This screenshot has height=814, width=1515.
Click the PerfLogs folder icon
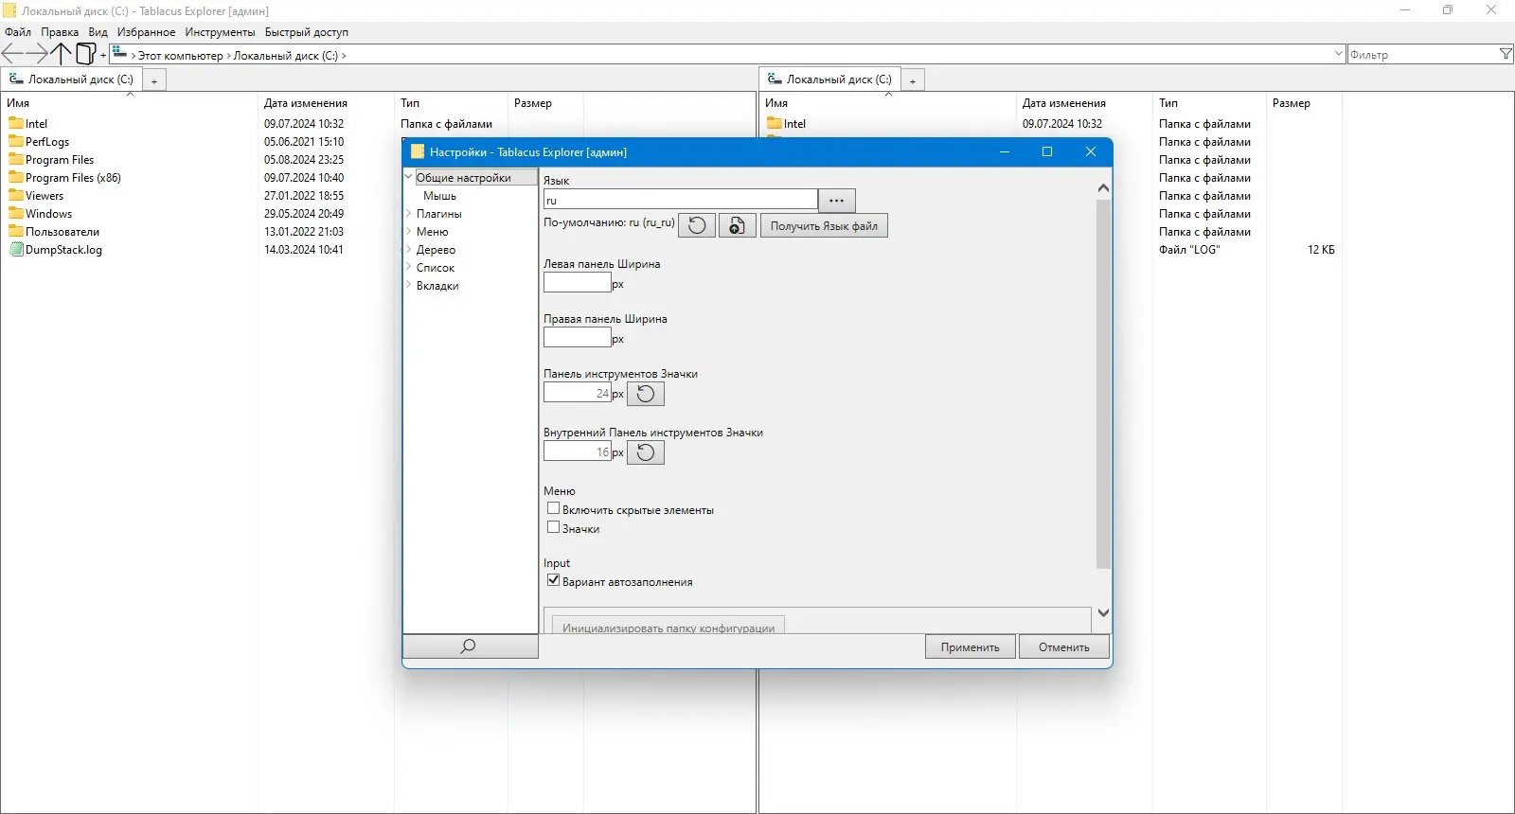16,141
